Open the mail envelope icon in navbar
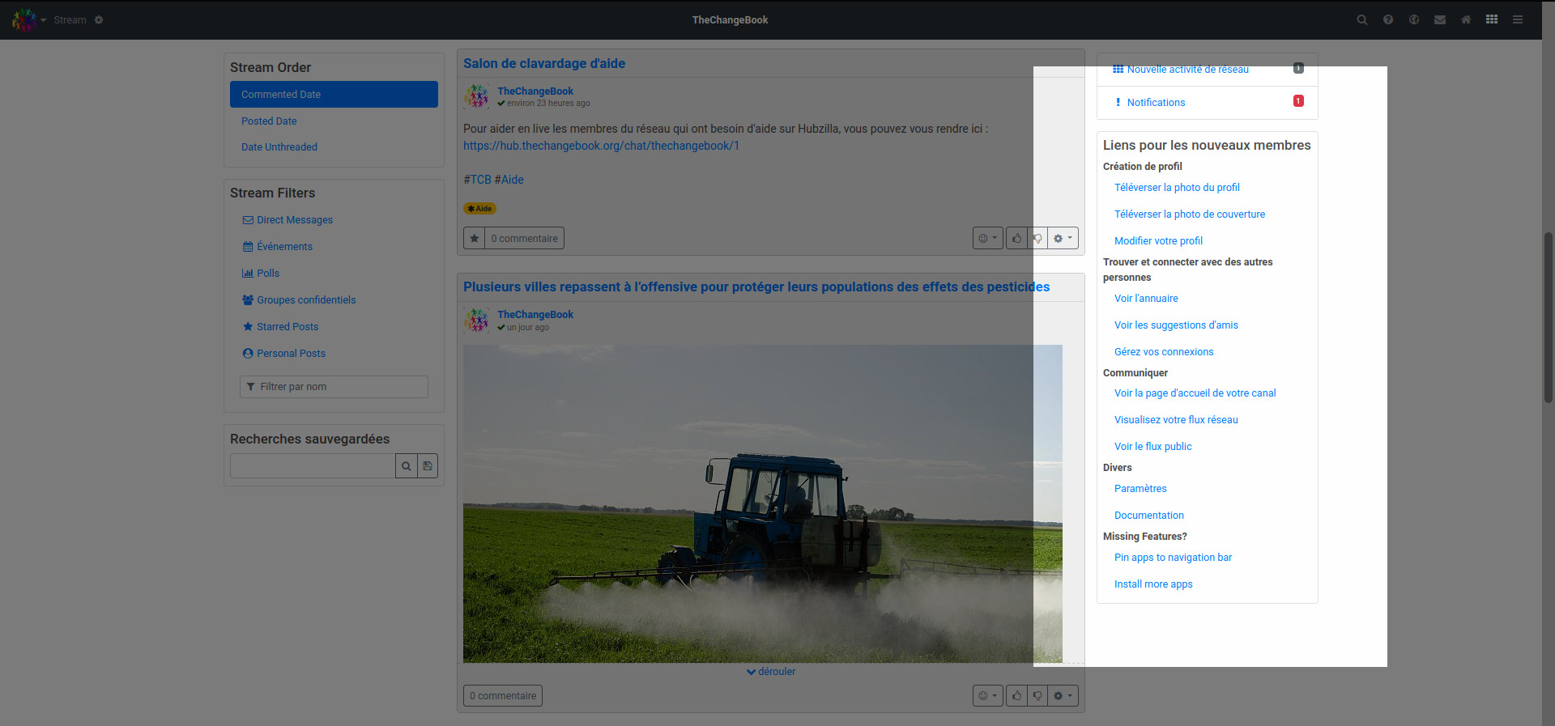 click(x=1440, y=20)
